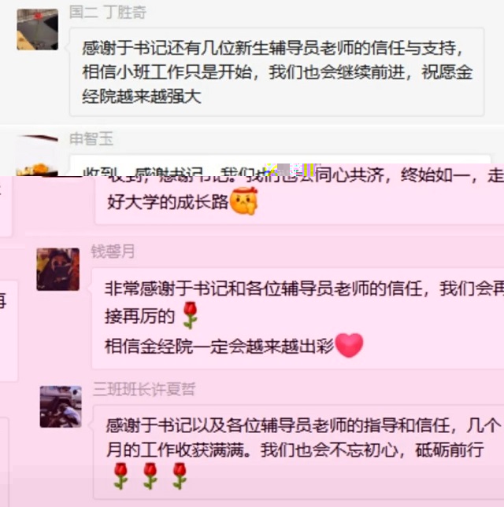Click the headband face emoji after 成长路
The height and width of the screenshot is (507, 504).
[x=243, y=201]
